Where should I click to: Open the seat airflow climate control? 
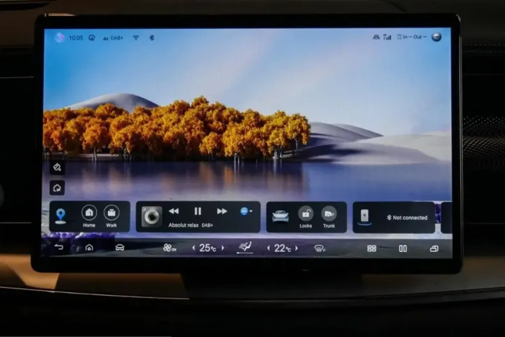245,247
